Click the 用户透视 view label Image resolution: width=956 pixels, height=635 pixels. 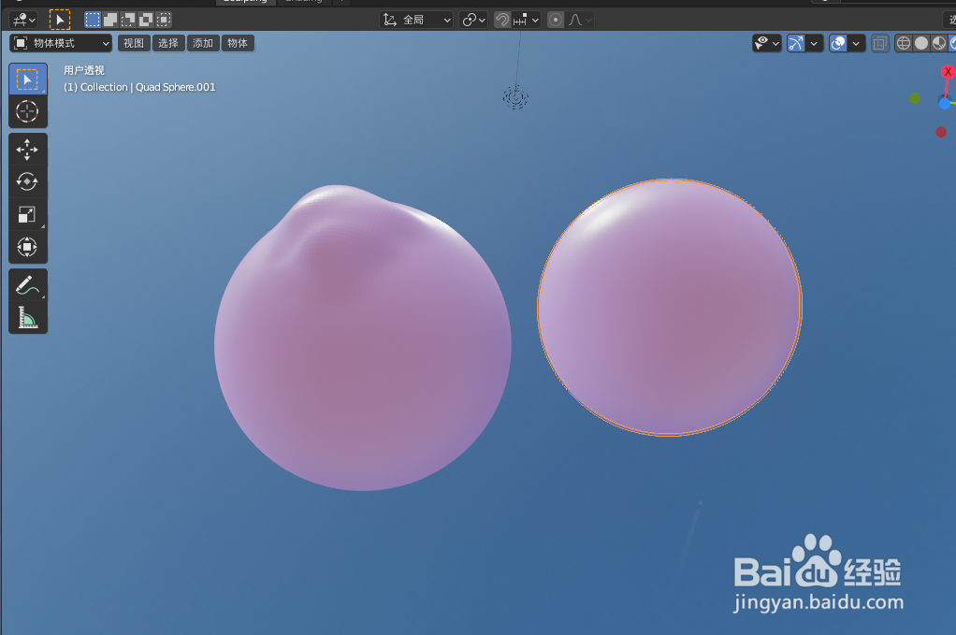[84, 71]
